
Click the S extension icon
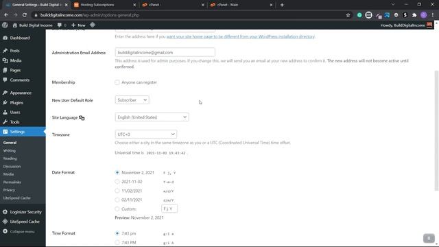coord(405,15)
